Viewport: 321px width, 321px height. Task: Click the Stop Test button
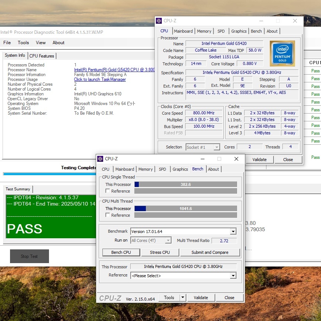[x=29, y=256]
